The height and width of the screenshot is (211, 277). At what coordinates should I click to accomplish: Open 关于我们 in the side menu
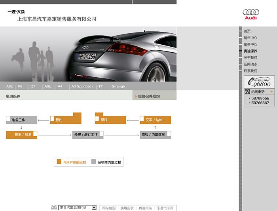pos(250,58)
